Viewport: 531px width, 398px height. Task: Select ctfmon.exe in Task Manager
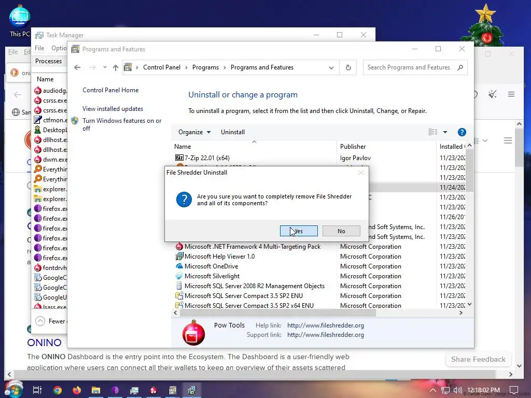coord(51,120)
